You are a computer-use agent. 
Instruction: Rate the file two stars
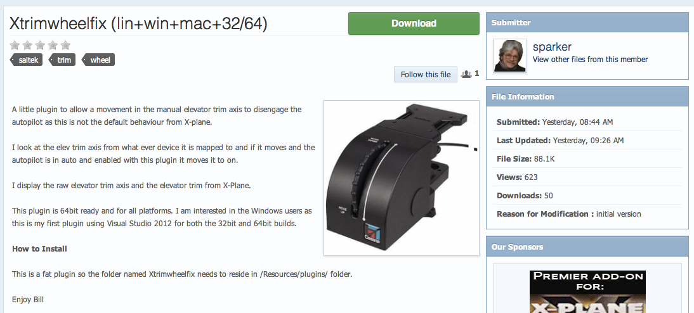27,45
